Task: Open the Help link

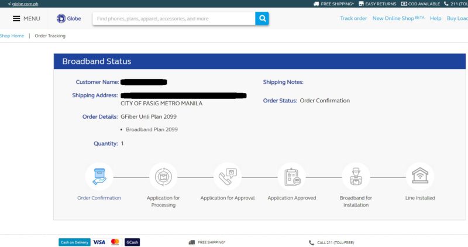Action: pyautogui.click(x=435, y=19)
